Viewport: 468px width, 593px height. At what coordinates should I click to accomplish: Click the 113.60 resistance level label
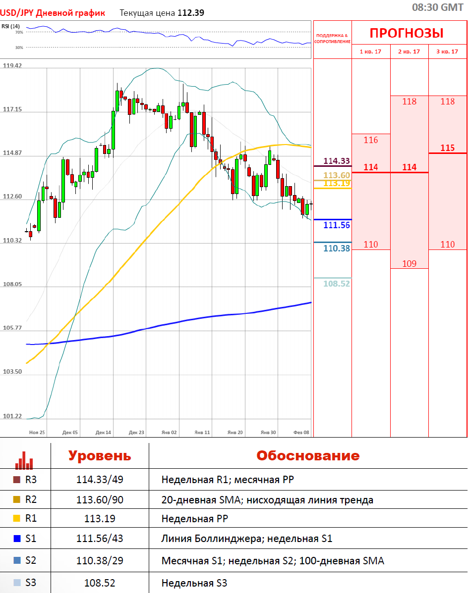tap(337, 175)
